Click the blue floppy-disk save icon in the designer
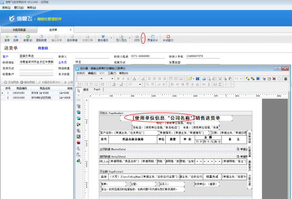 [197, 79]
